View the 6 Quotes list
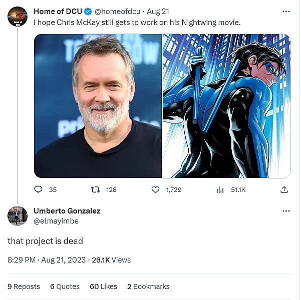301x300 pixels. pyautogui.click(x=65, y=286)
